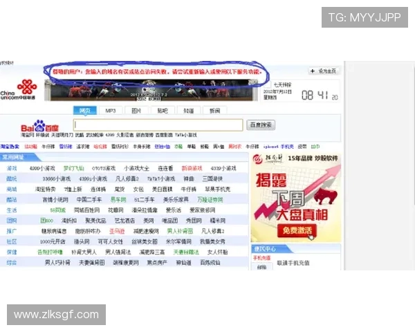The image size is (415, 332).
Task: Open the 补肾大男人 link
Action: coord(84,252)
